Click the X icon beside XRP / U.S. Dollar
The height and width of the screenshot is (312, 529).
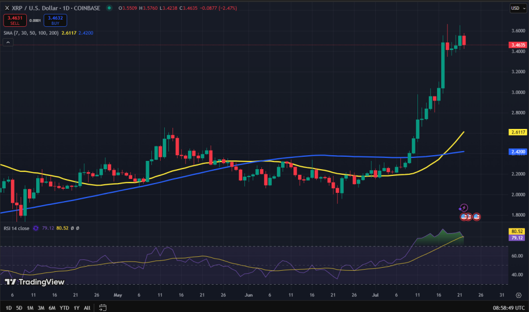tap(7, 8)
